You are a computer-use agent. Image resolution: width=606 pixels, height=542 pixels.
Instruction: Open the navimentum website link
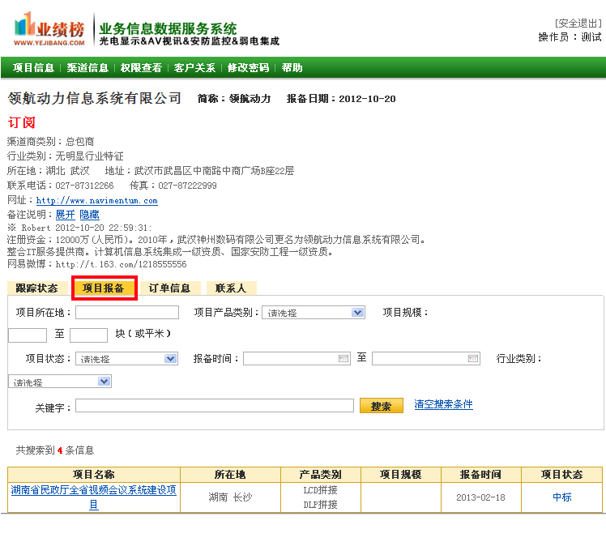click(x=96, y=200)
